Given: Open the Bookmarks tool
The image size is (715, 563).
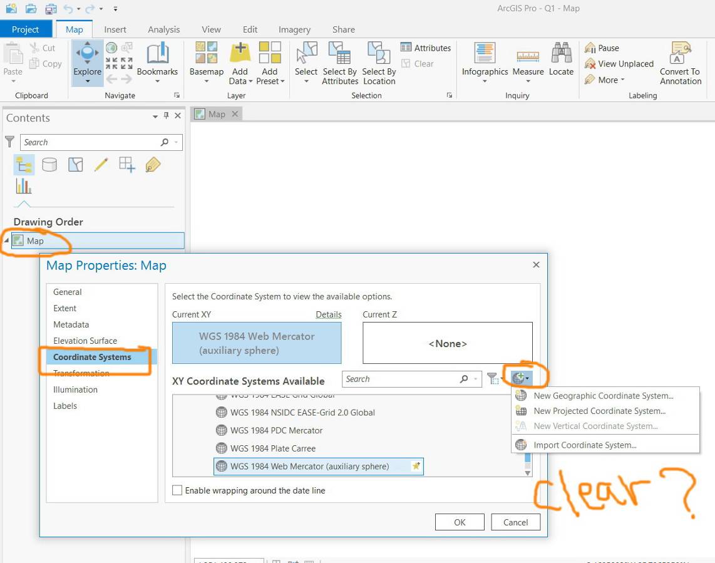Looking at the screenshot, I should pos(157,63).
